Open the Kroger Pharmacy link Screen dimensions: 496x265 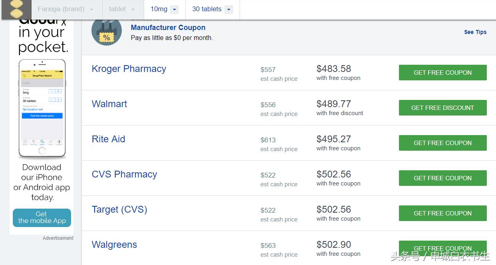[x=129, y=69]
